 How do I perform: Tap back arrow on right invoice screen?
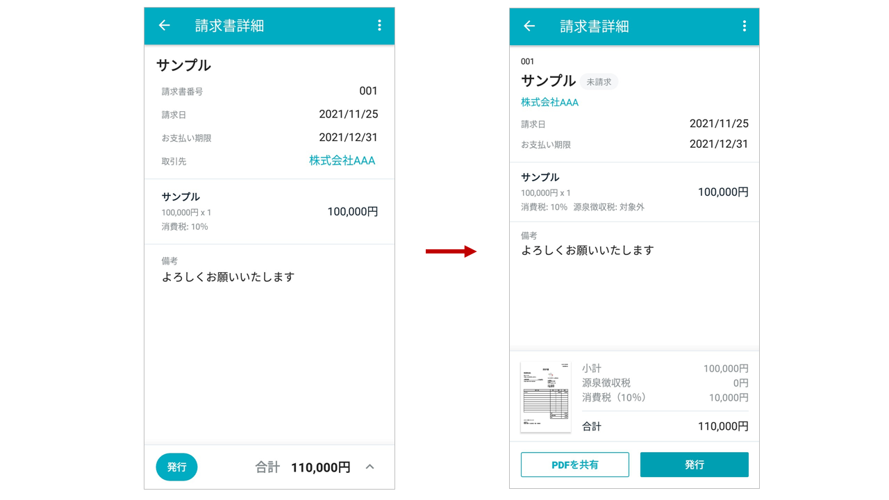coord(529,26)
